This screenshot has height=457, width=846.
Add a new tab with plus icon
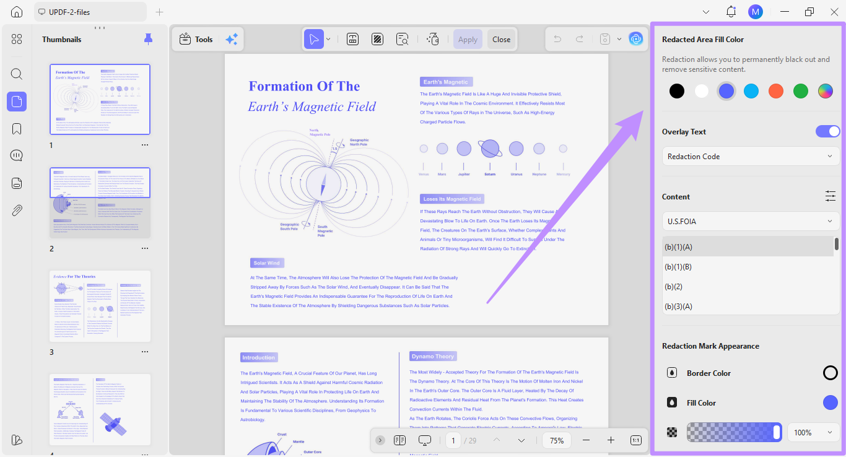tap(159, 12)
